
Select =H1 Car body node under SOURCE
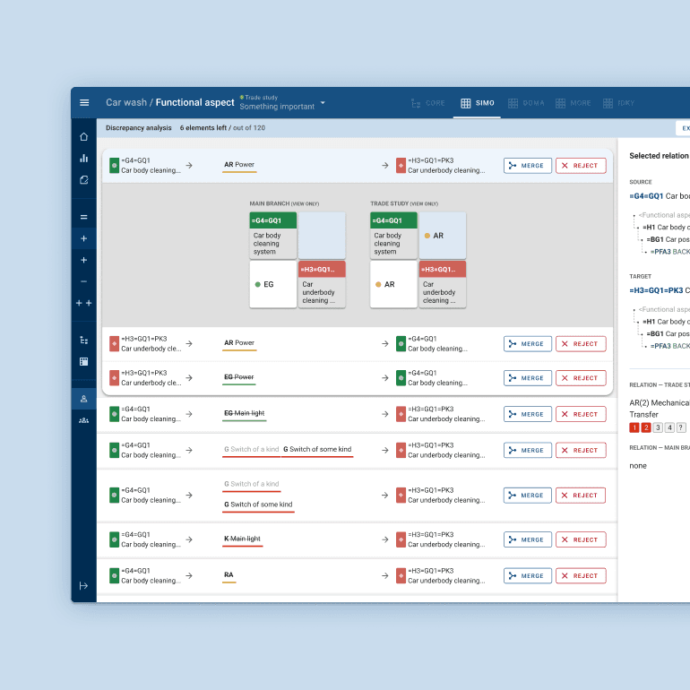pyautogui.click(x=666, y=227)
